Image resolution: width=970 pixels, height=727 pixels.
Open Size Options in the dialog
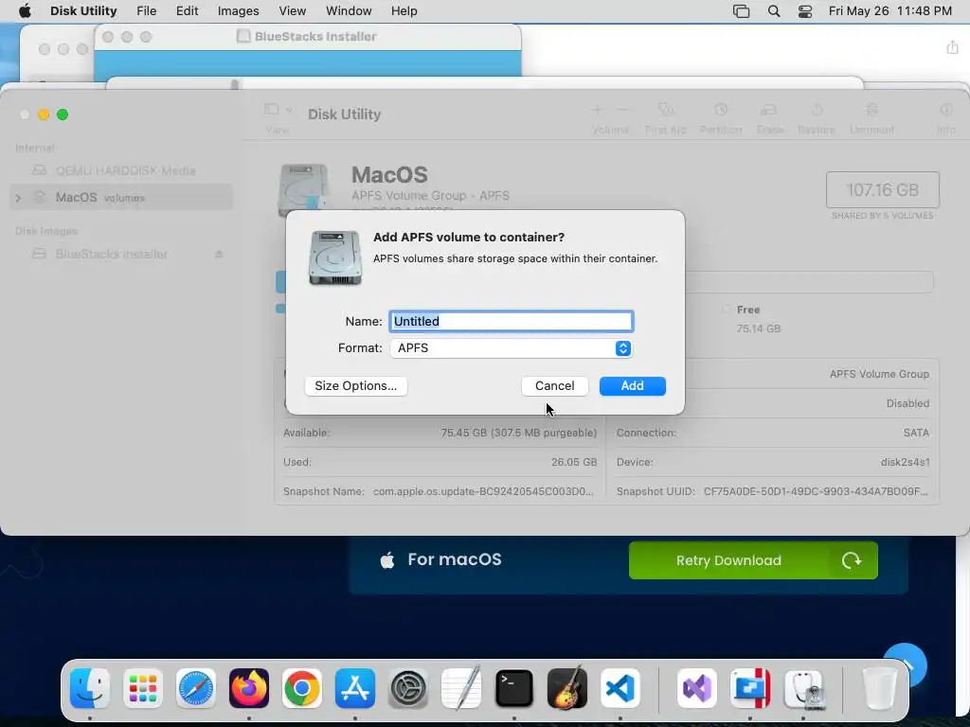[x=356, y=386]
